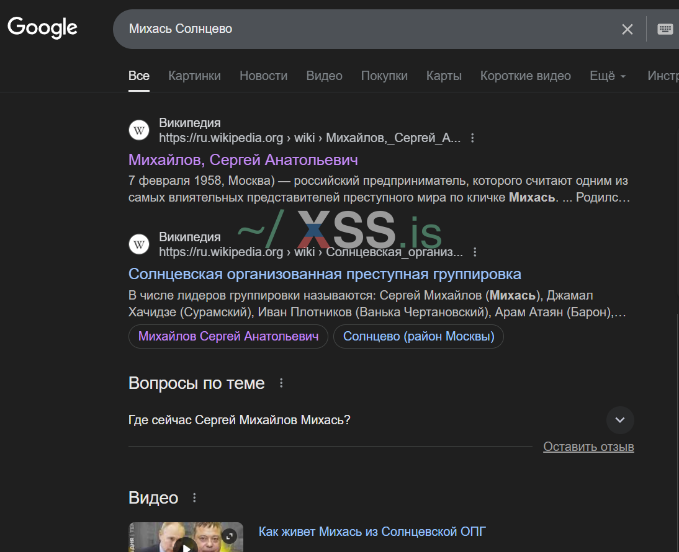Viewport: 679px width, 552px height.
Task: Open Солнцевская организованная преступная группировка link
Action: (x=325, y=274)
